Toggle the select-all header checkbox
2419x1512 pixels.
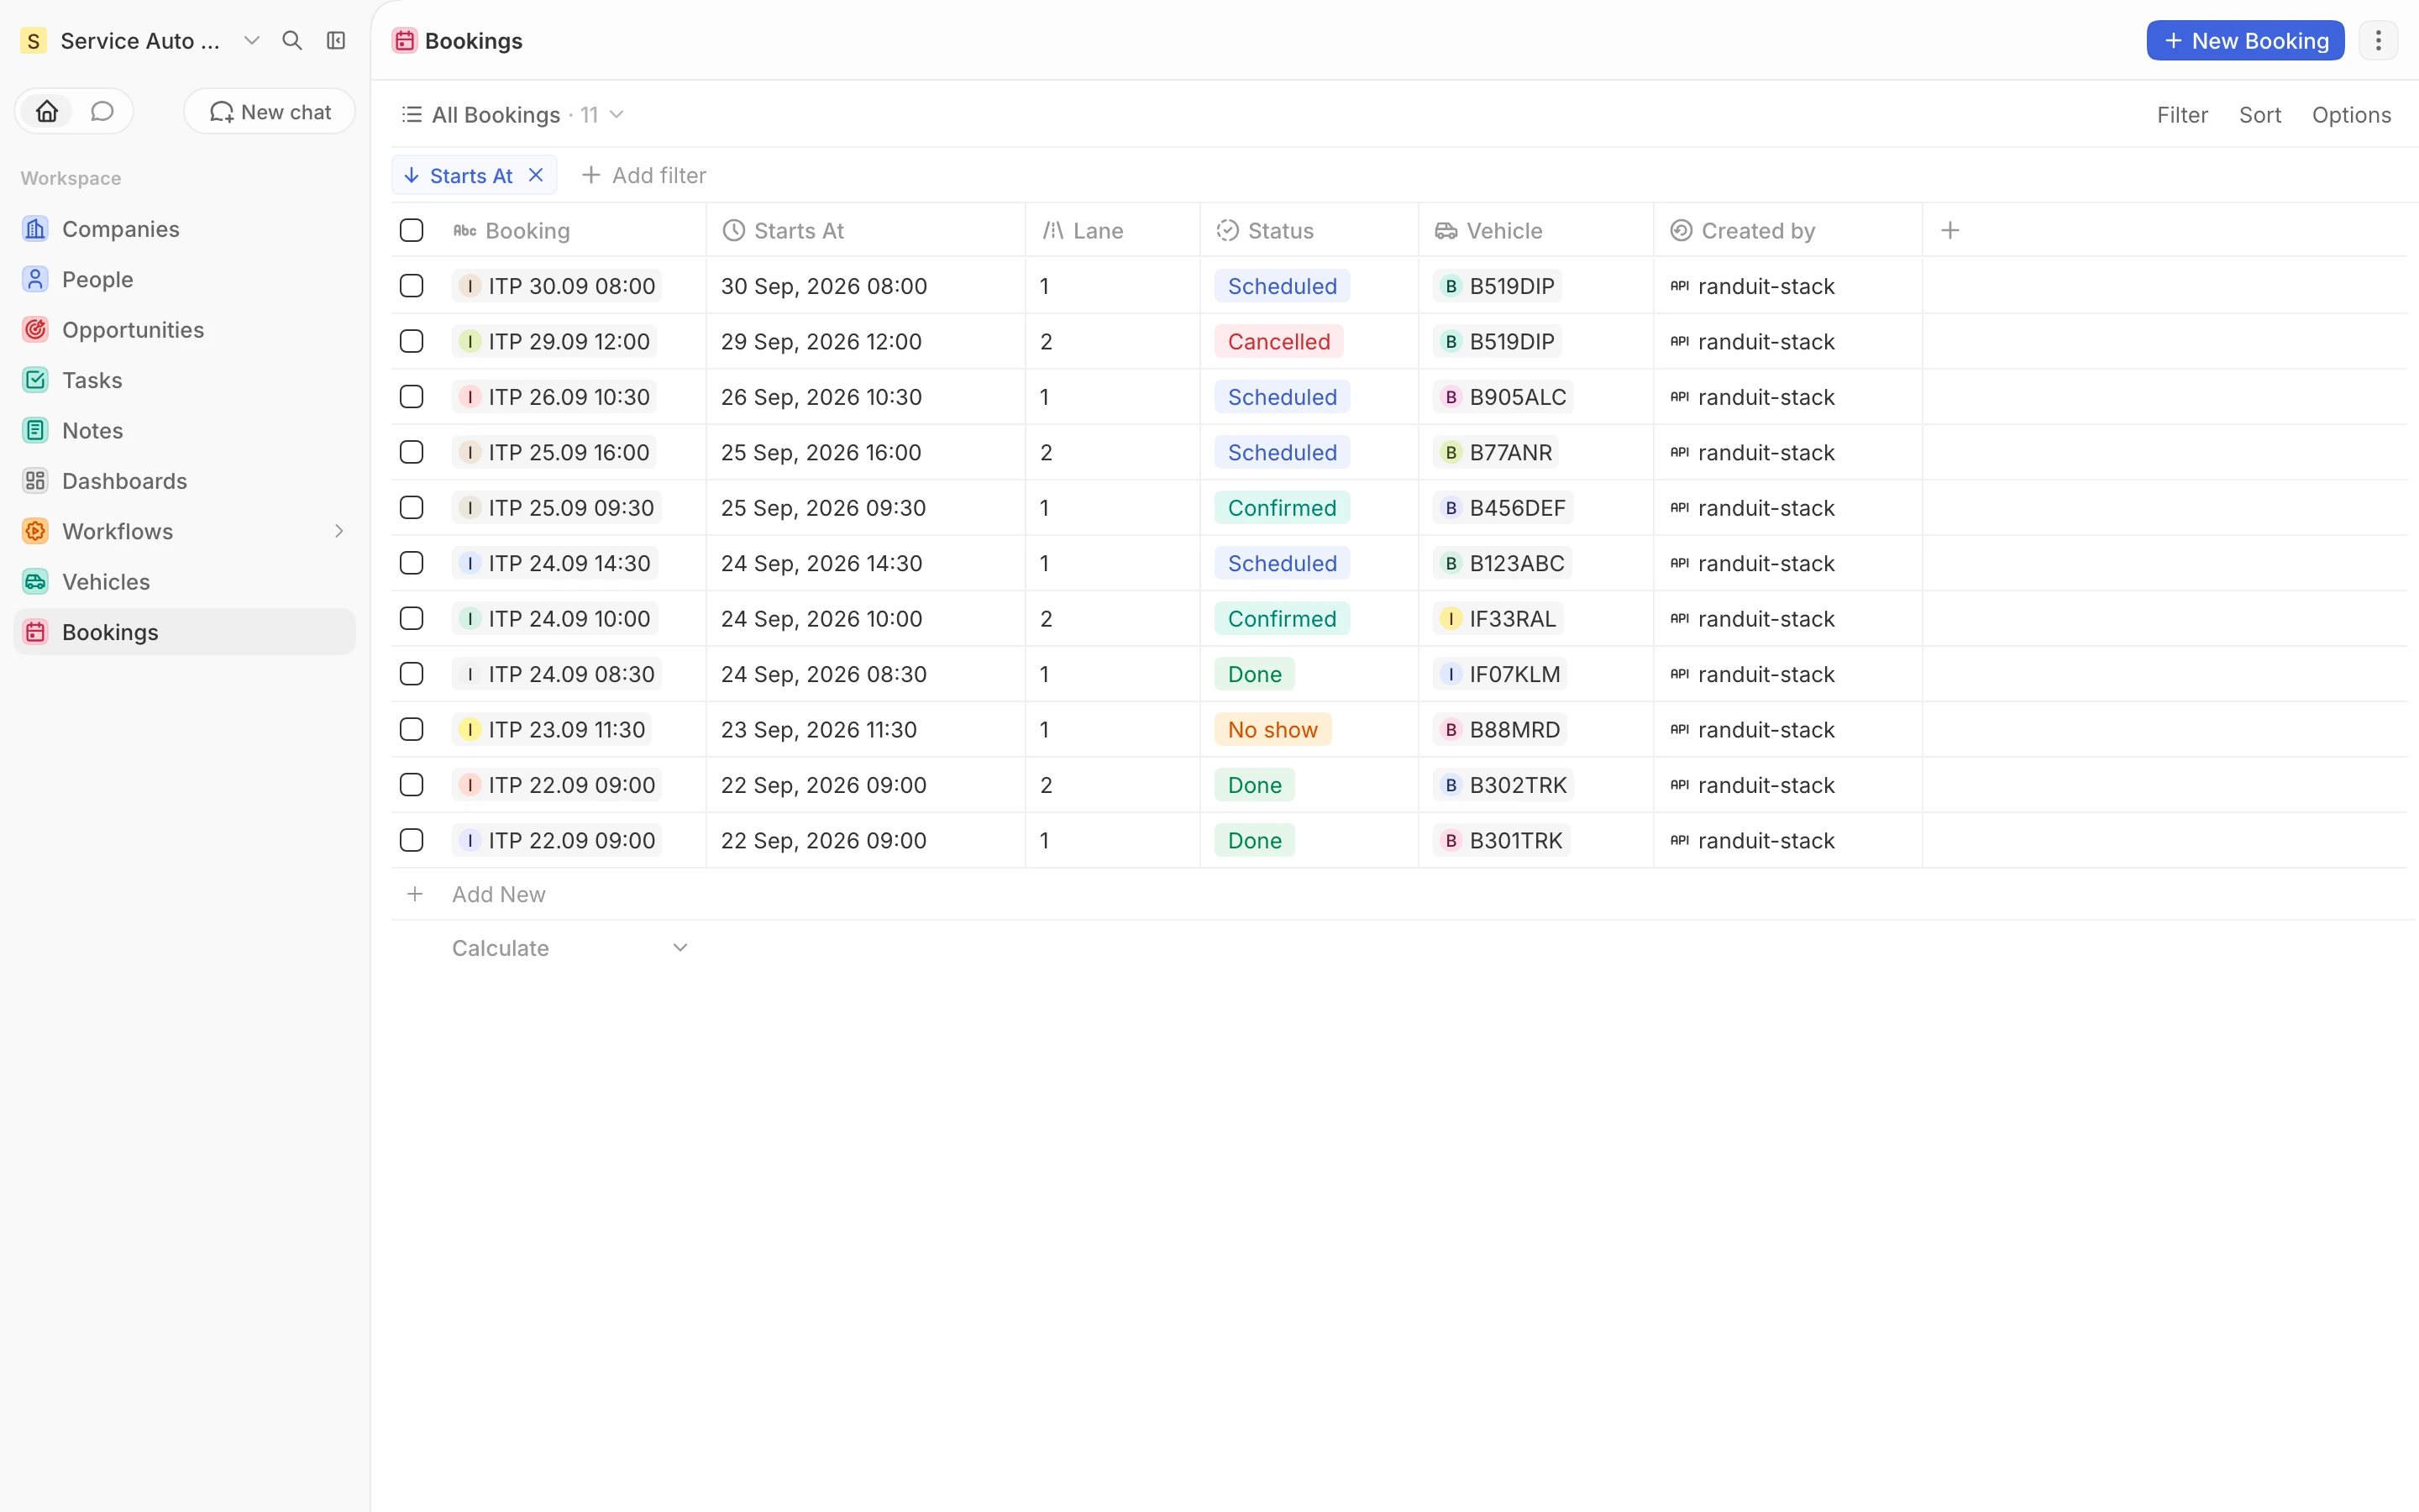tap(412, 231)
